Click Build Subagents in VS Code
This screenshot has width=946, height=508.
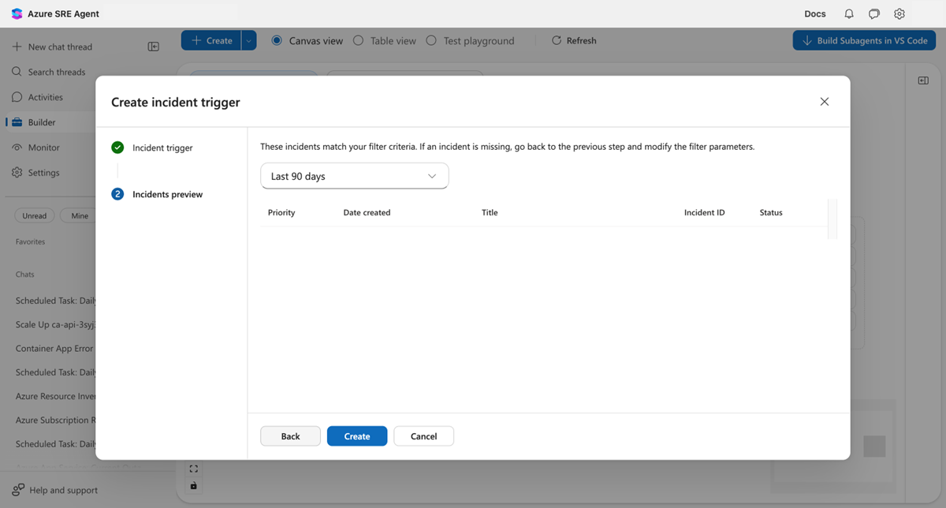864,39
